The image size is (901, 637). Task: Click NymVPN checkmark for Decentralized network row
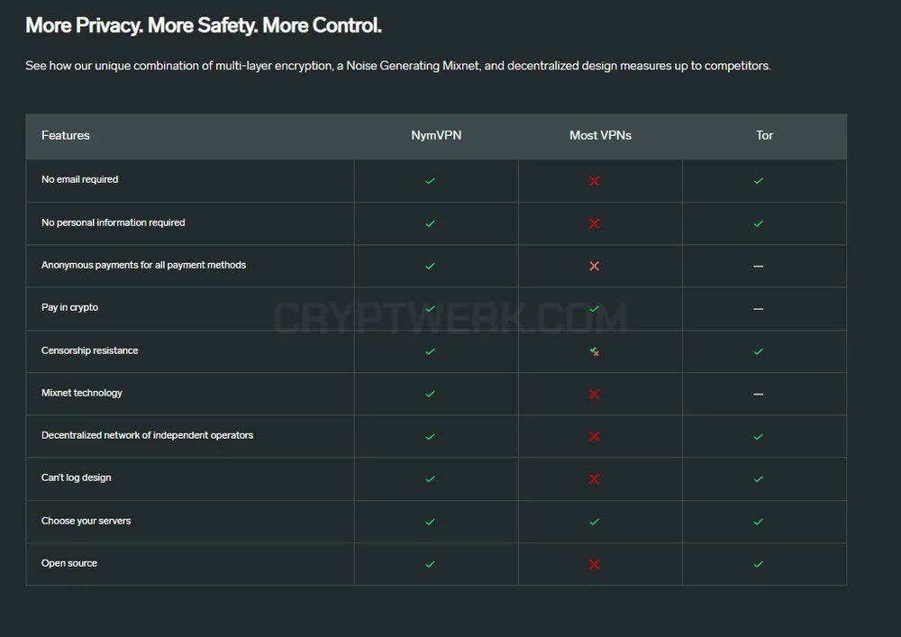pyautogui.click(x=430, y=437)
